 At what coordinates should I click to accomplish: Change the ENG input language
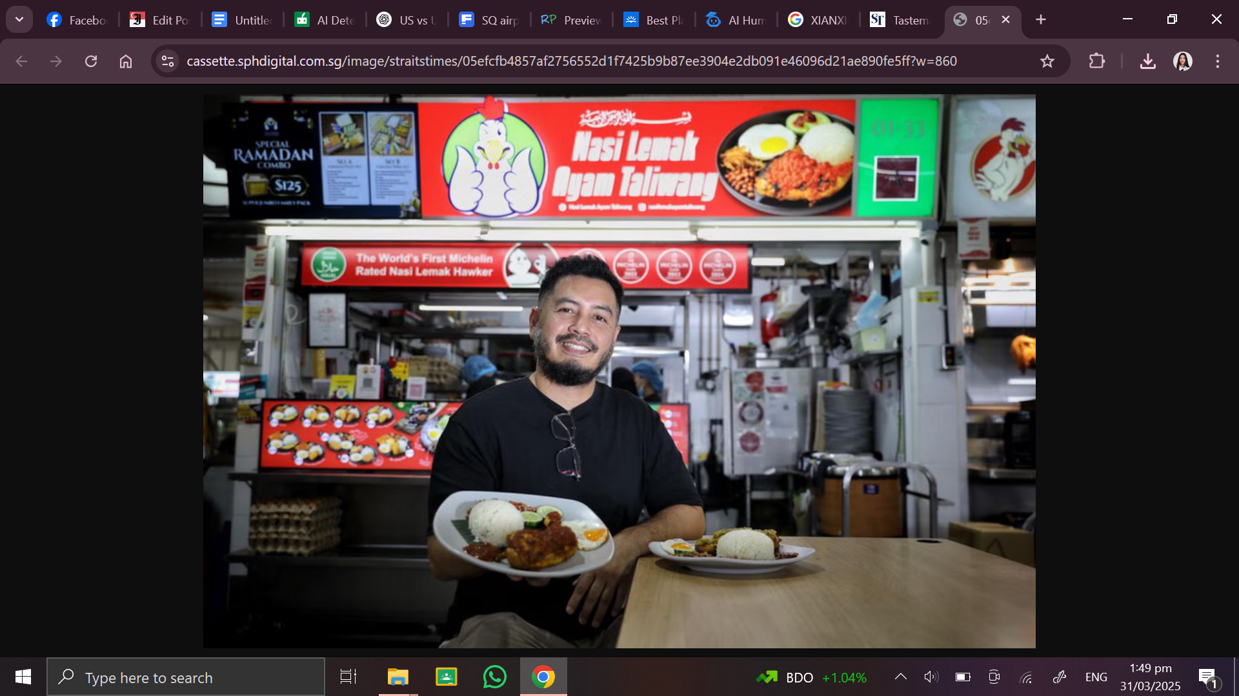[1096, 677]
